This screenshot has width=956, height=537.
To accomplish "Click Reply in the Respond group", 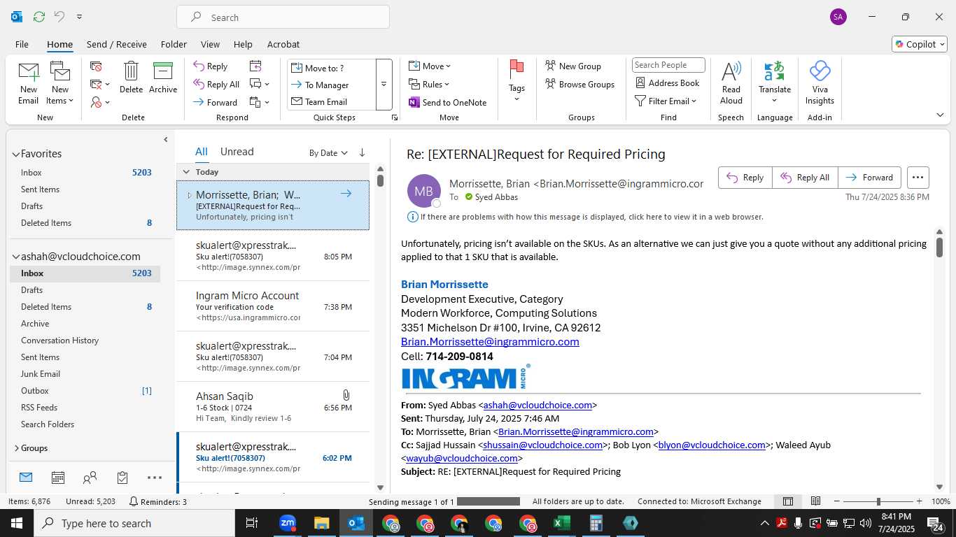I will point(211,66).
